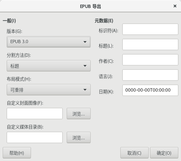Open the 布局模式 dropdown showing 可重排
The height and width of the screenshot is (161, 181).
[49, 89]
